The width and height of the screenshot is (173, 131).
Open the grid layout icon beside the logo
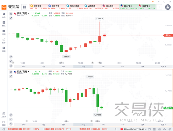click(x=24, y=7)
